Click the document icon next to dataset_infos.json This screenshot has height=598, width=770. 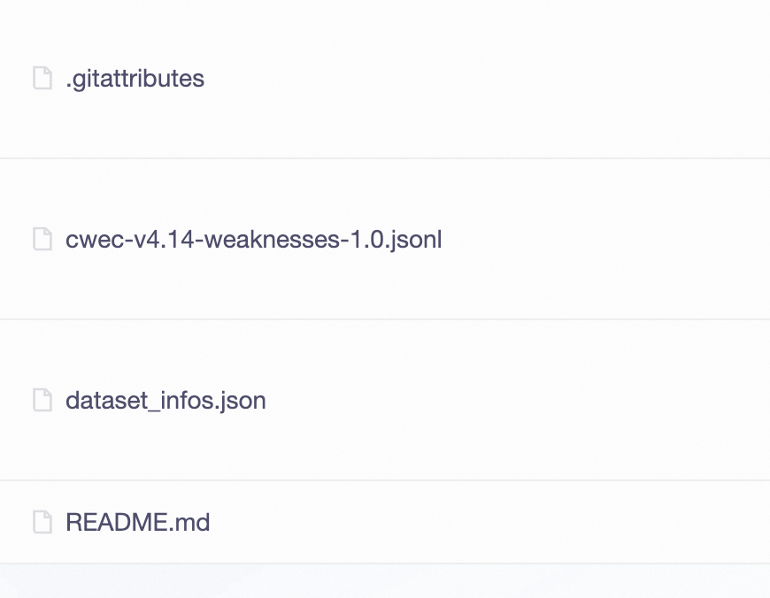(42, 401)
